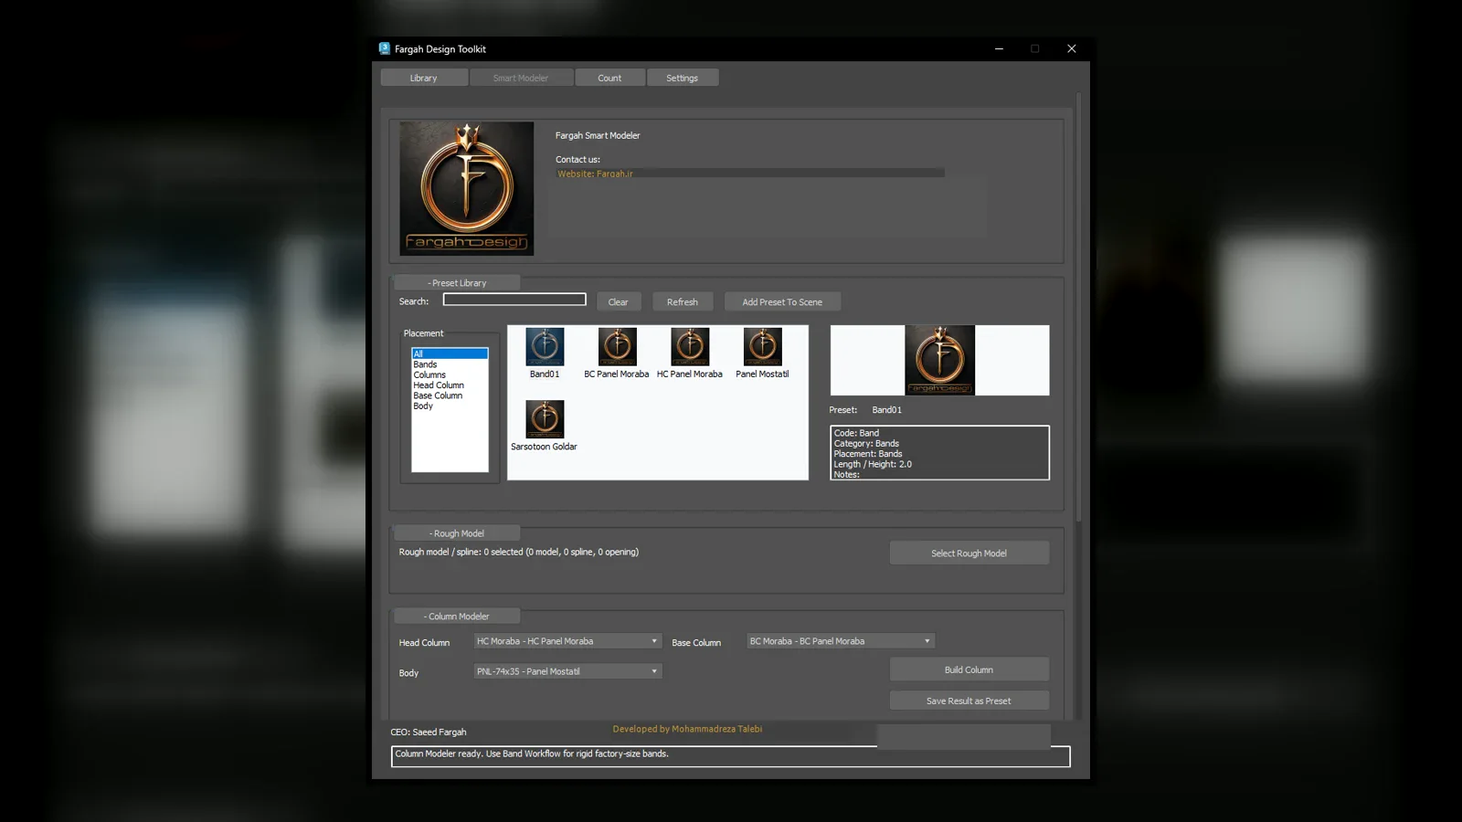Minimize the Fargah Design Toolkit window
Image resolution: width=1462 pixels, height=822 pixels.
[x=999, y=48]
